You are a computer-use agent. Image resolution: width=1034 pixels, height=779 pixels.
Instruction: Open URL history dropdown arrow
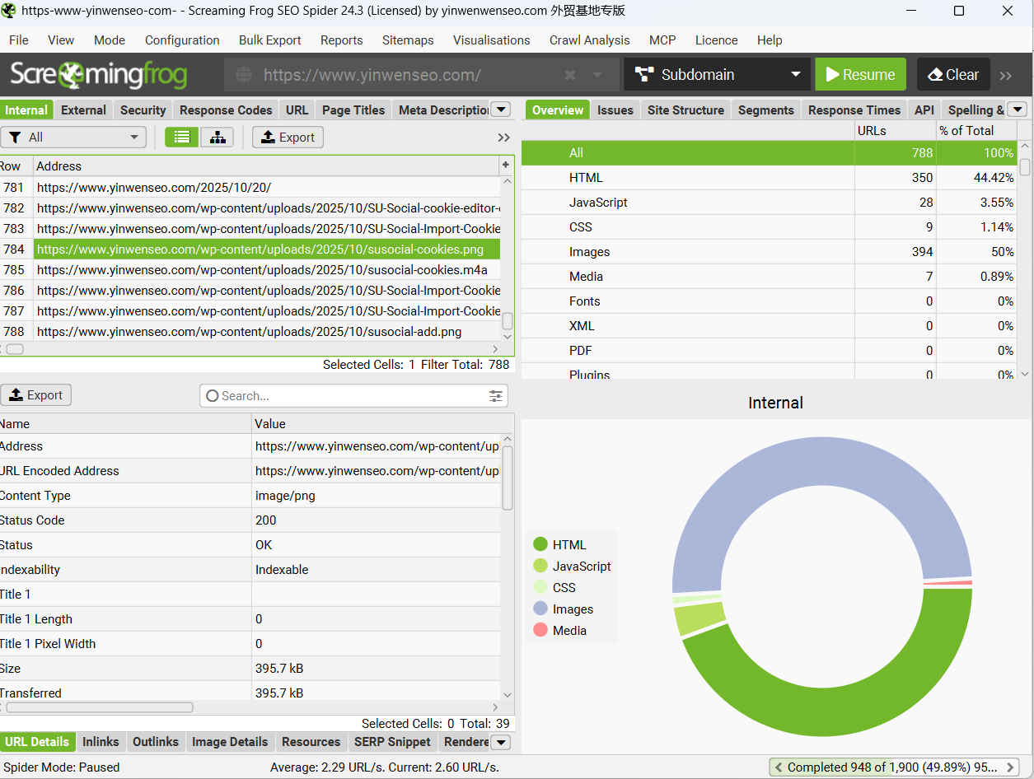tap(598, 75)
